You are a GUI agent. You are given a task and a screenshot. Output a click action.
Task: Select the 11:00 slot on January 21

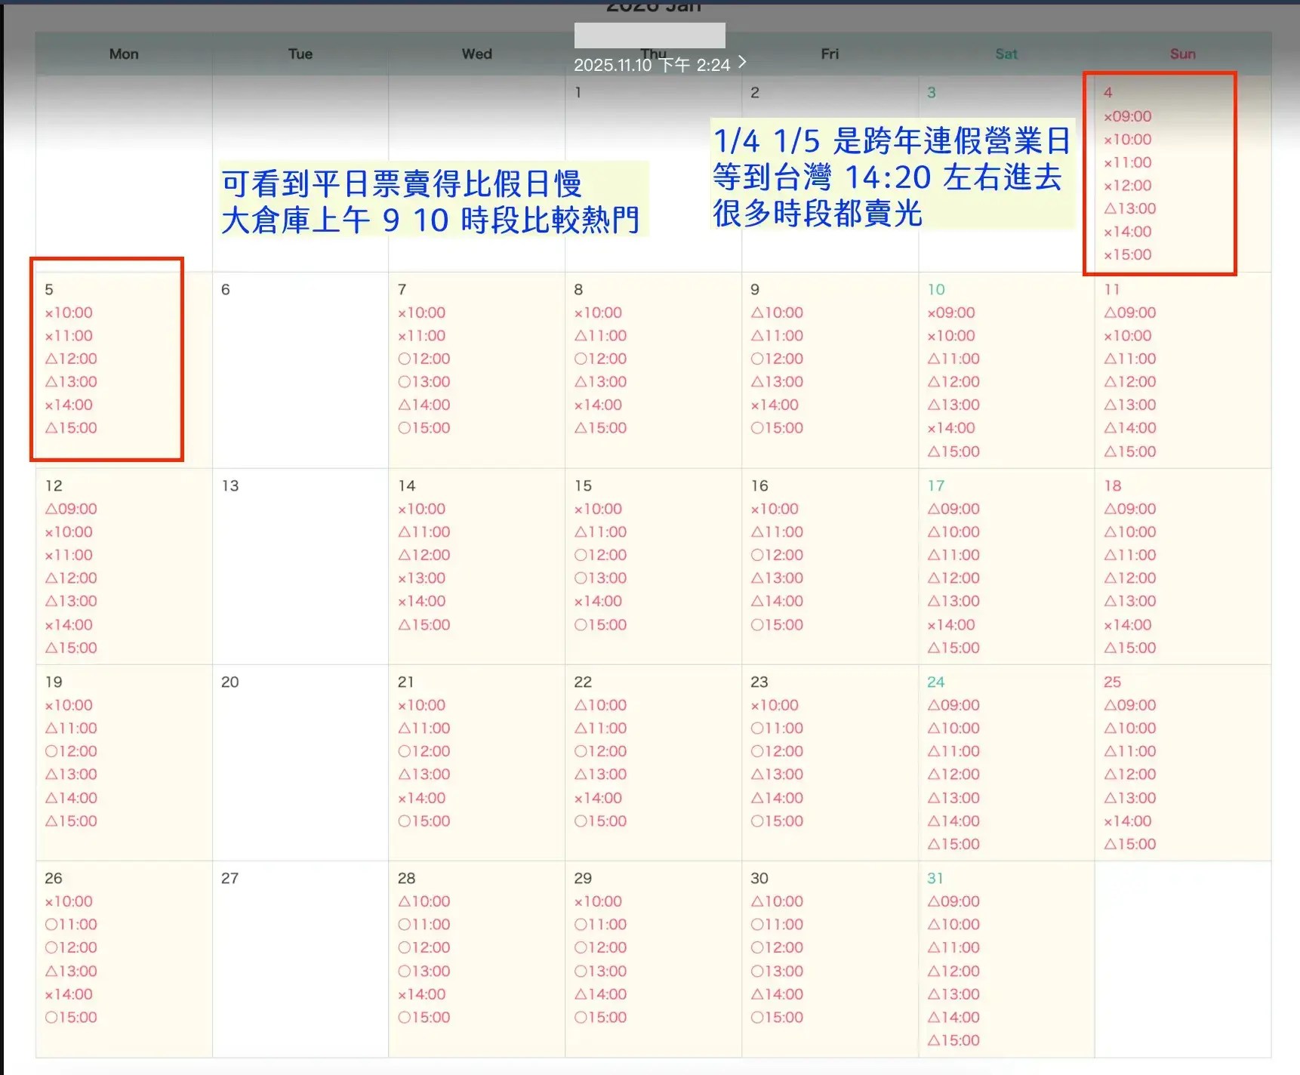tap(424, 728)
